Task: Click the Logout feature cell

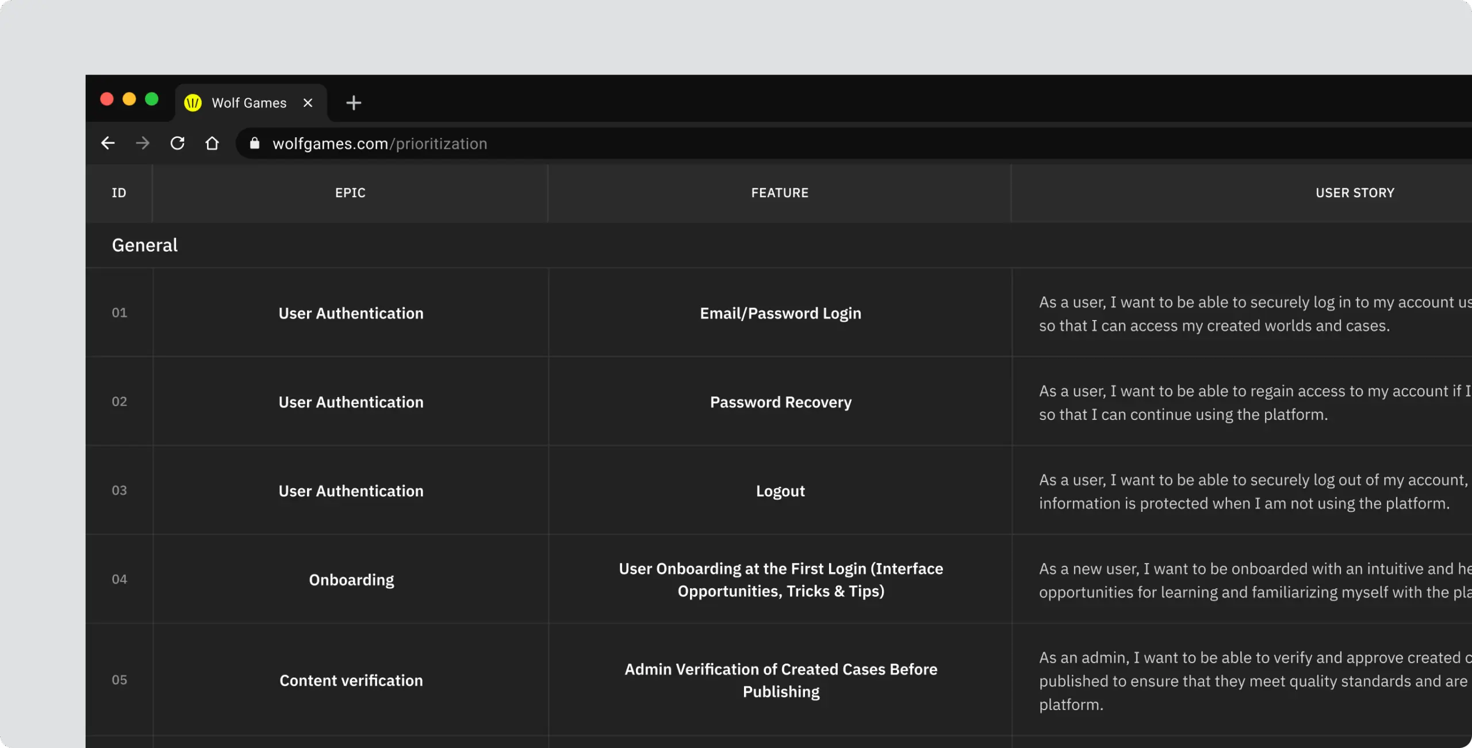Action: (780, 491)
